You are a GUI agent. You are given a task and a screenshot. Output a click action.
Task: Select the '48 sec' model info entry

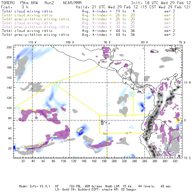[x=166, y=186]
